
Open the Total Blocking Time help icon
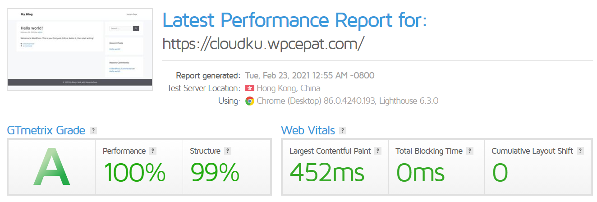point(470,151)
